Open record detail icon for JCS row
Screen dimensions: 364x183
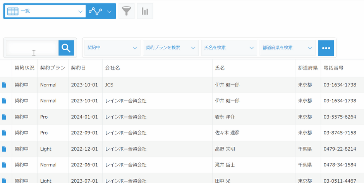(4, 85)
